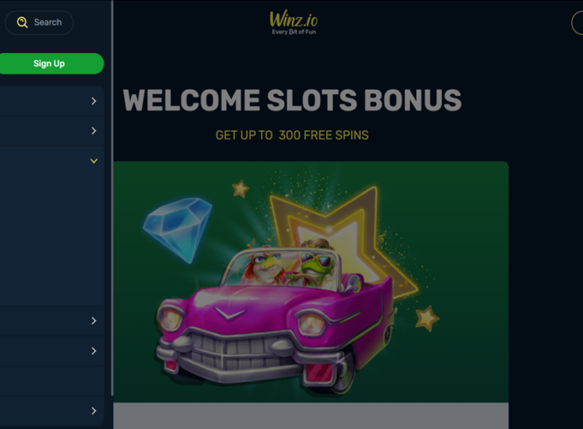Image resolution: width=583 pixels, height=429 pixels.
Task: Click the GET UP TO 300 FREE SPINS text
Action: [292, 135]
